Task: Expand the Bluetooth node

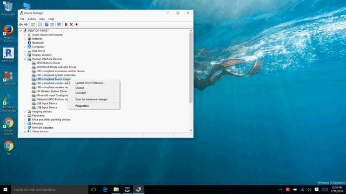Action: point(25,43)
